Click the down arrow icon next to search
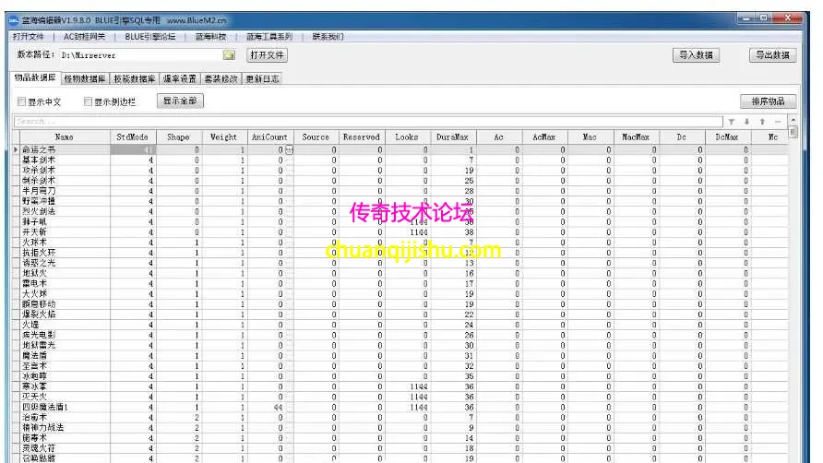 point(747,122)
